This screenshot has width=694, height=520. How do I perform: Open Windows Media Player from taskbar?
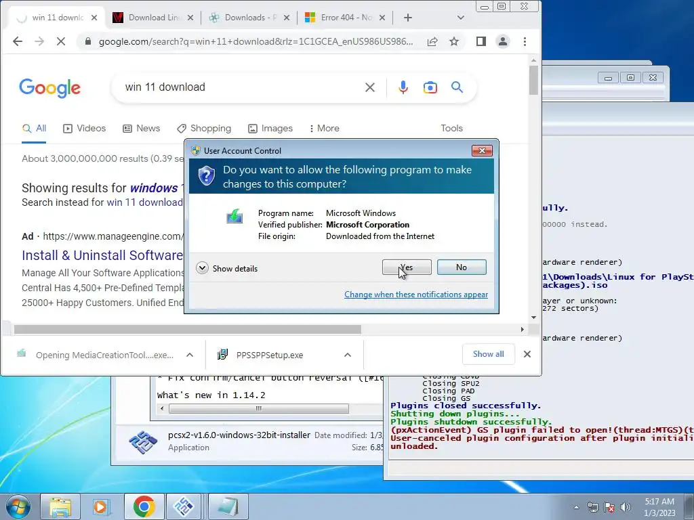[100, 506]
